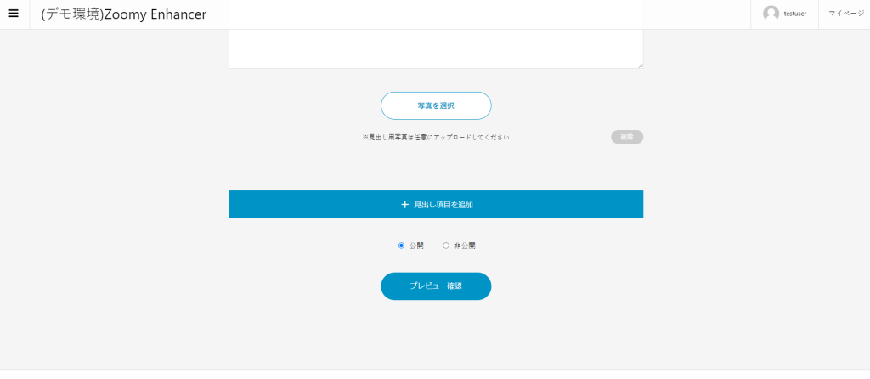This screenshot has height=379, width=870.
Task: Click the plus icon on the add heading bar
Action: pos(405,205)
